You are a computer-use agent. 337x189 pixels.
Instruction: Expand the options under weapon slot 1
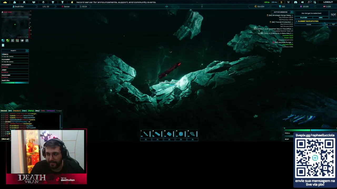click(146, 140)
